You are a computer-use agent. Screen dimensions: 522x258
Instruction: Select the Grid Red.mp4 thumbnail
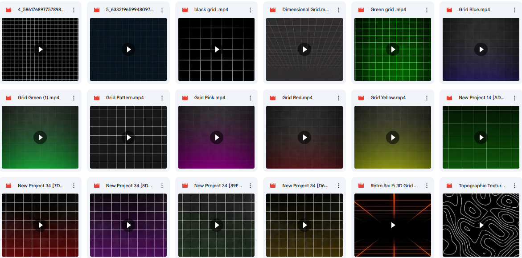[304, 137]
